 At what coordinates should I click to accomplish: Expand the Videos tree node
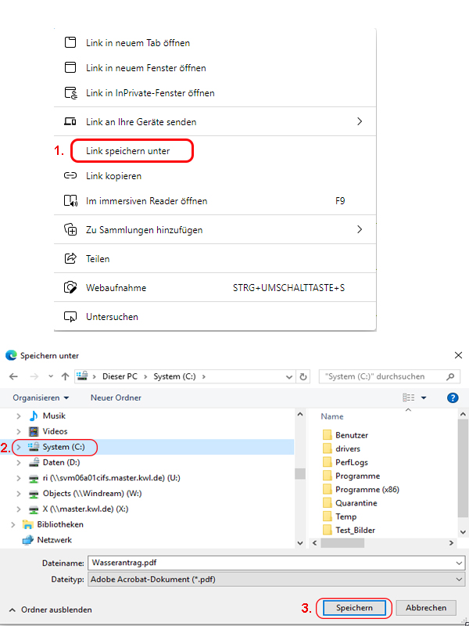[18, 432]
